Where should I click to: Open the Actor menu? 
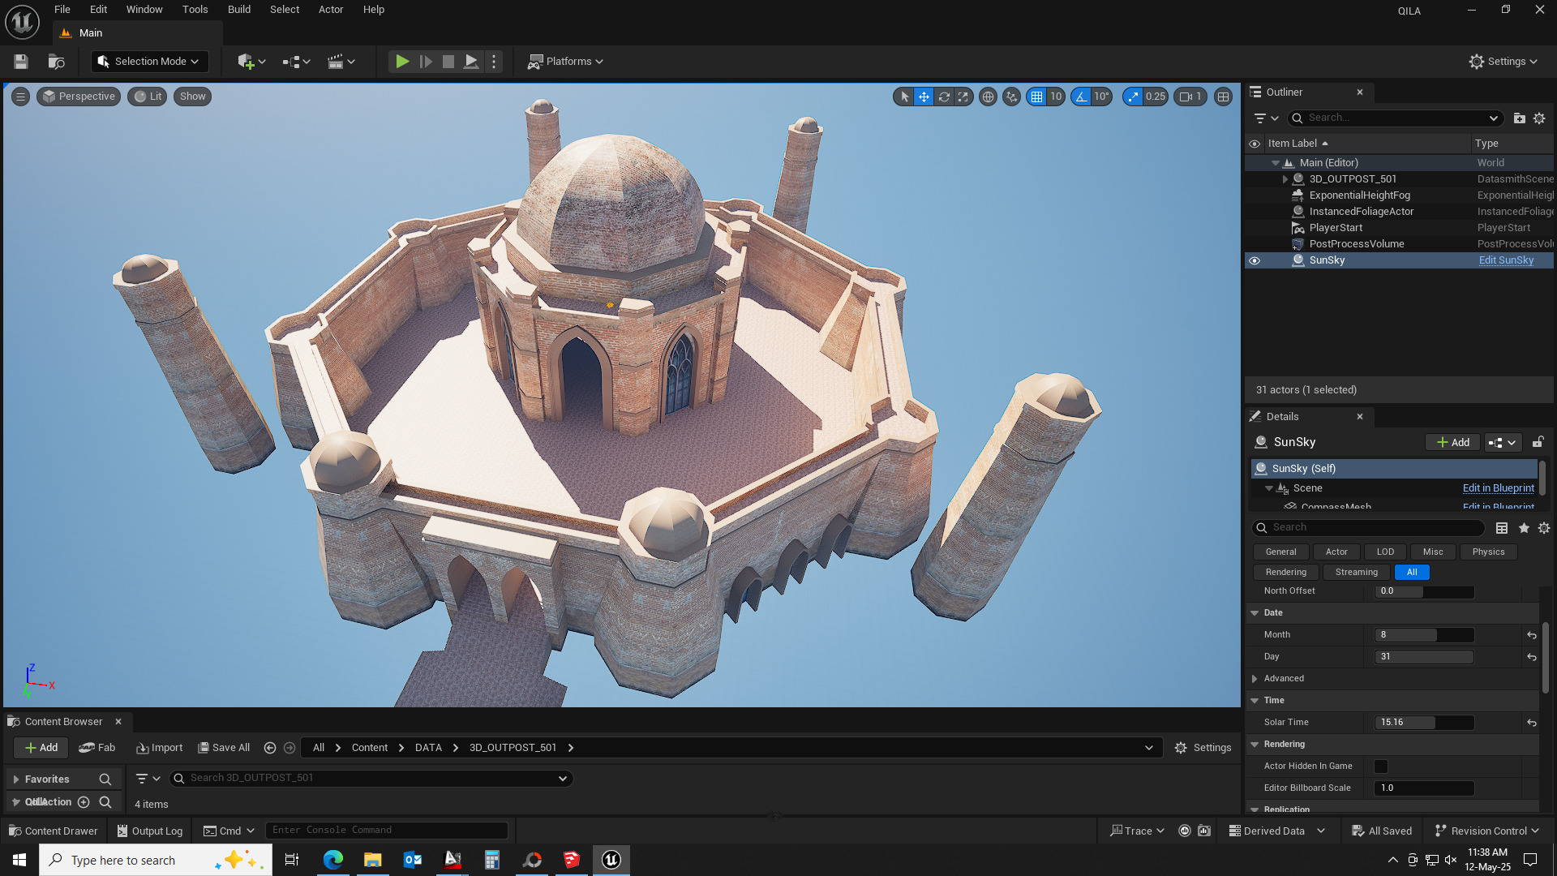(x=331, y=10)
